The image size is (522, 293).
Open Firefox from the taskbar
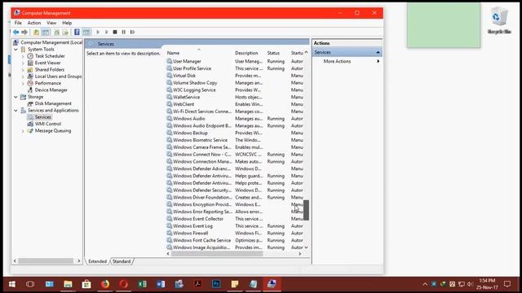(x=105, y=284)
